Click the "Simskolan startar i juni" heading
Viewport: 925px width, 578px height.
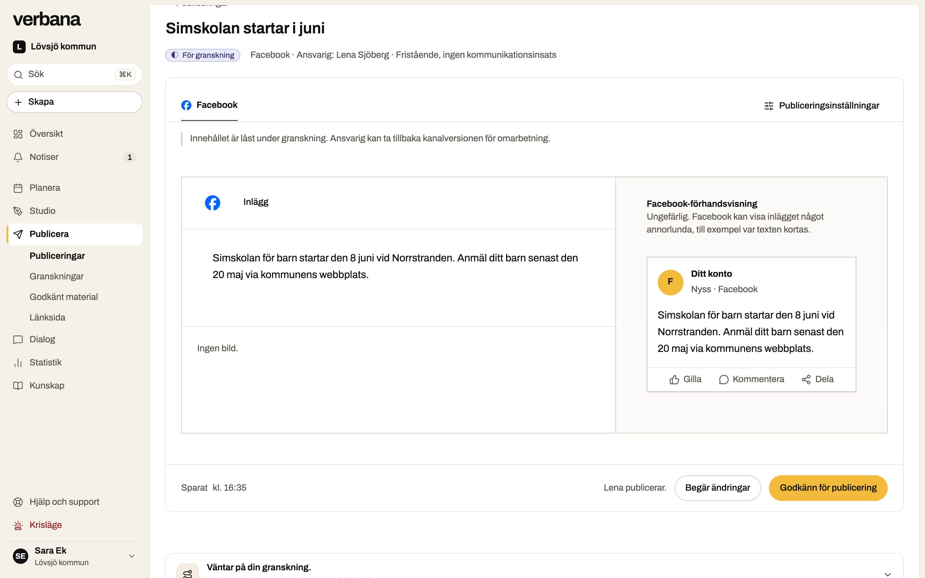tap(245, 28)
